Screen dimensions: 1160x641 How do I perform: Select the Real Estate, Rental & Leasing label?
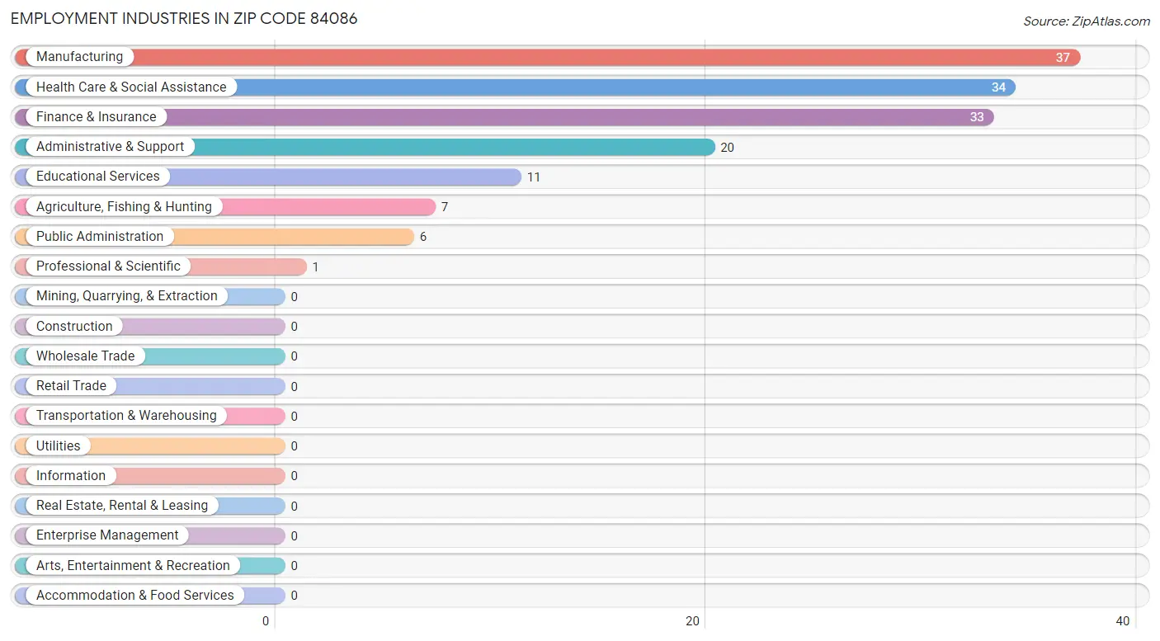[122, 506]
